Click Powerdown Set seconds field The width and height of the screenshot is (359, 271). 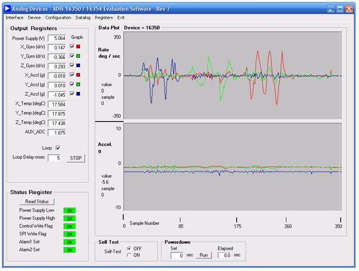pos(177,255)
